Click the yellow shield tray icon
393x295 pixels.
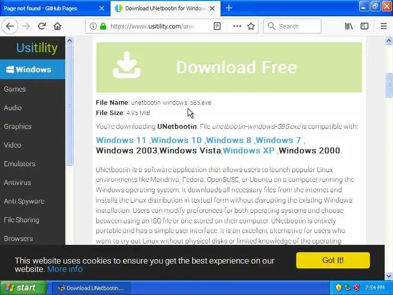click(x=338, y=288)
